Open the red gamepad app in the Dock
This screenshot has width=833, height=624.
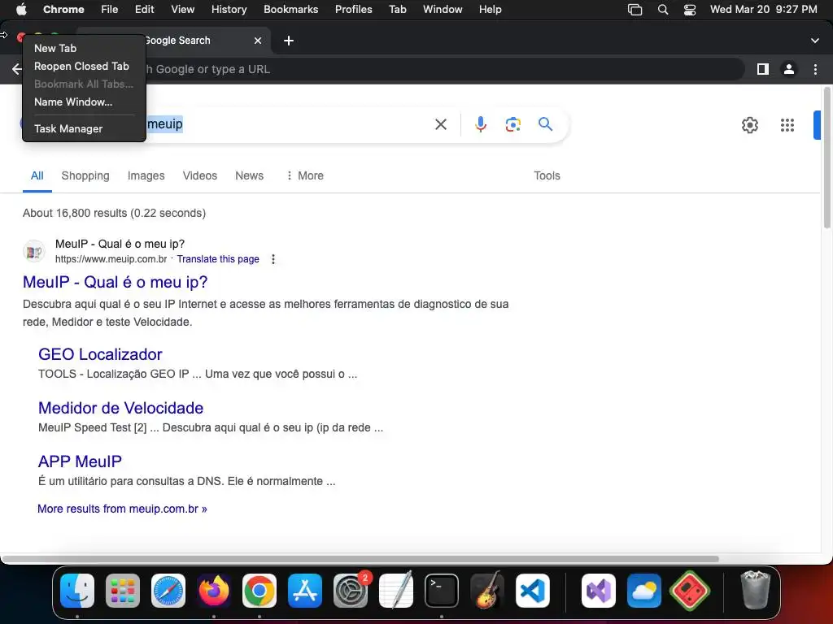point(690,591)
